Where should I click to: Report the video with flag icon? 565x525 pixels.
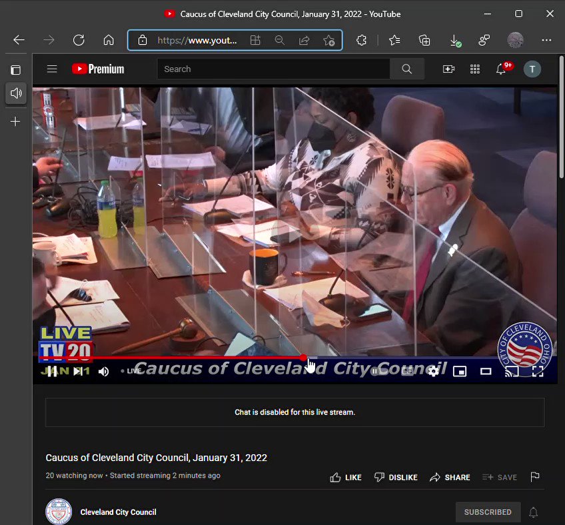(x=535, y=477)
